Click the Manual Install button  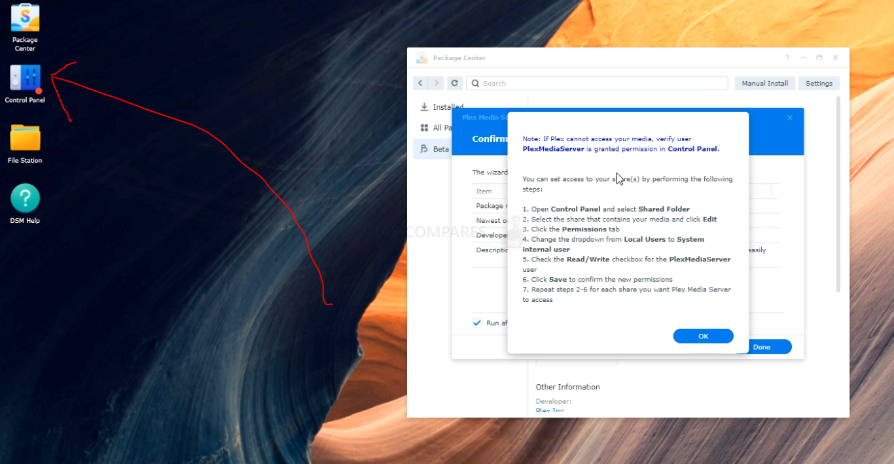pos(765,83)
